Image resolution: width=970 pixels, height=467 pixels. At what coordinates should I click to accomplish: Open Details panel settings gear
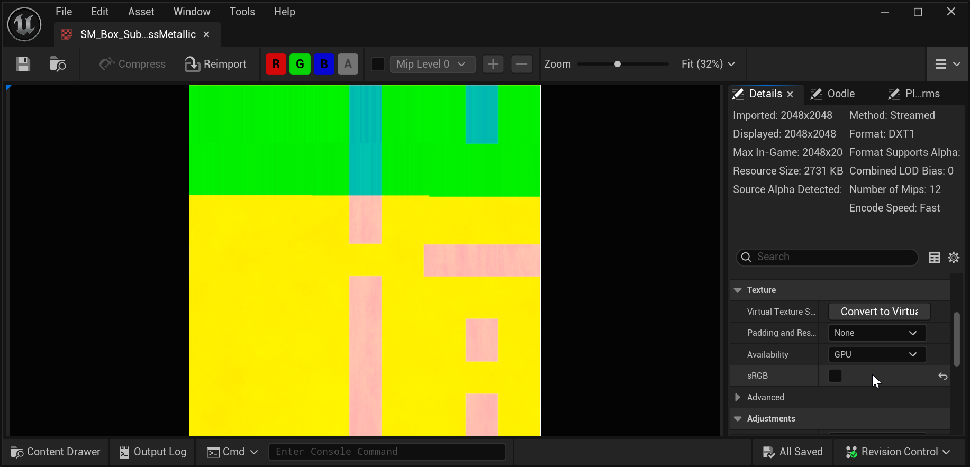[x=954, y=258]
